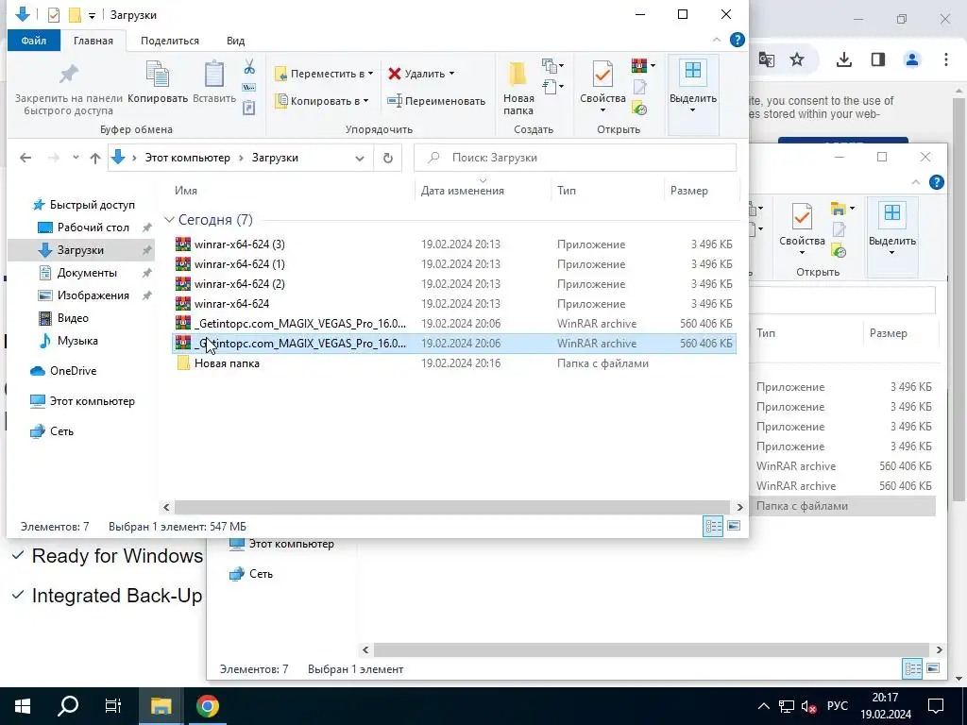Viewport: 967px width, 725px height.
Task: Select the Desktop item in sidebar
Action: (93, 228)
